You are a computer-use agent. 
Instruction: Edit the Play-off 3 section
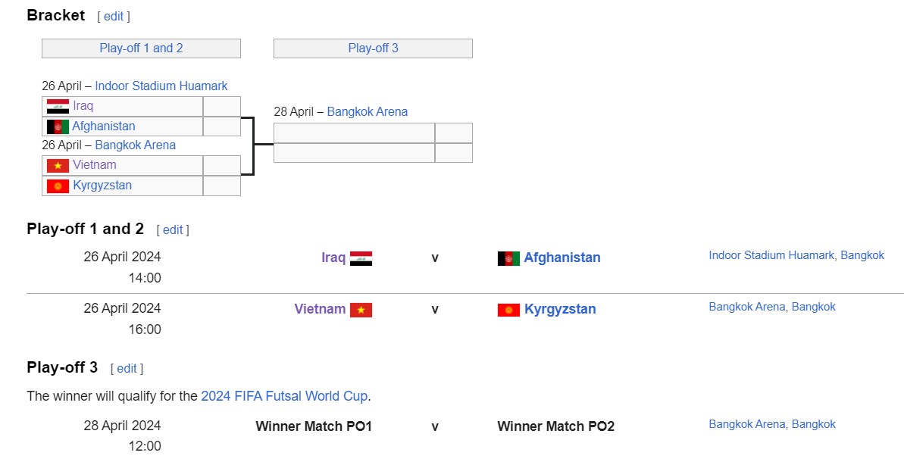click(x=127, y=369)
